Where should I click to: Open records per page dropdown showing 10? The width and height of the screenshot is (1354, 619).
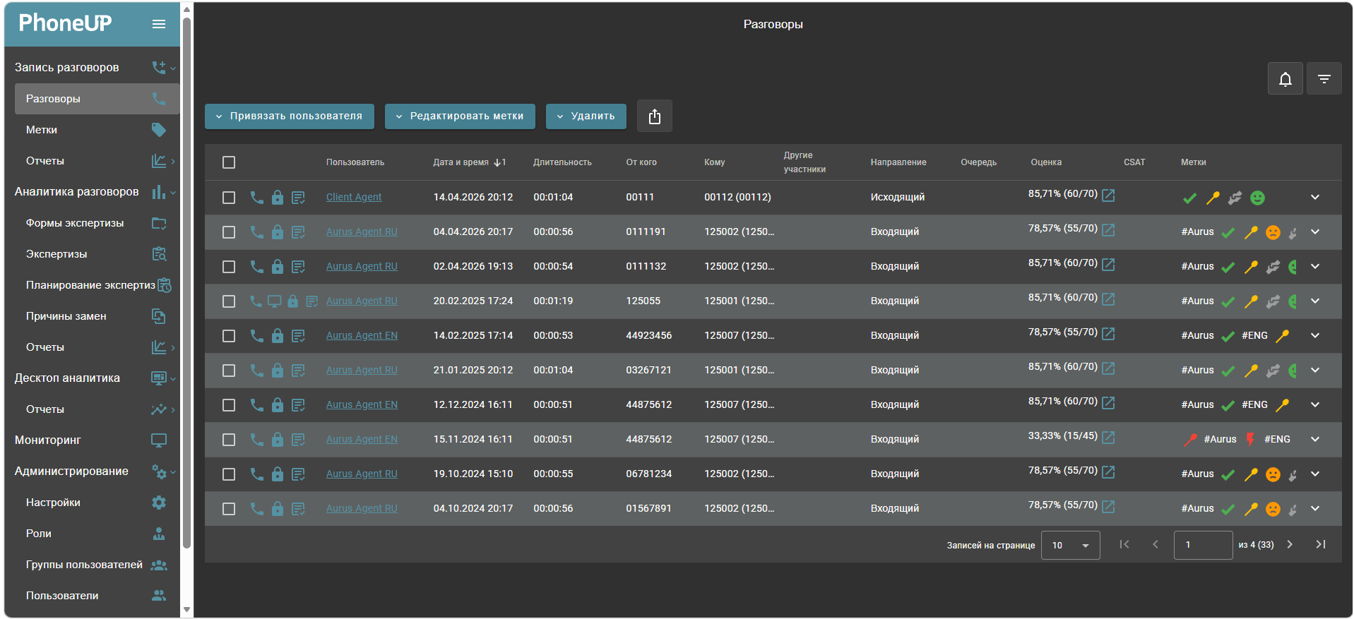[x=1070, y=545]
